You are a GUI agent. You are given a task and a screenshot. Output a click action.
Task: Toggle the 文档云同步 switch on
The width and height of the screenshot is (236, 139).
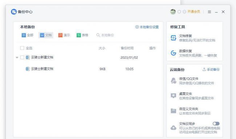click(216, 123)
